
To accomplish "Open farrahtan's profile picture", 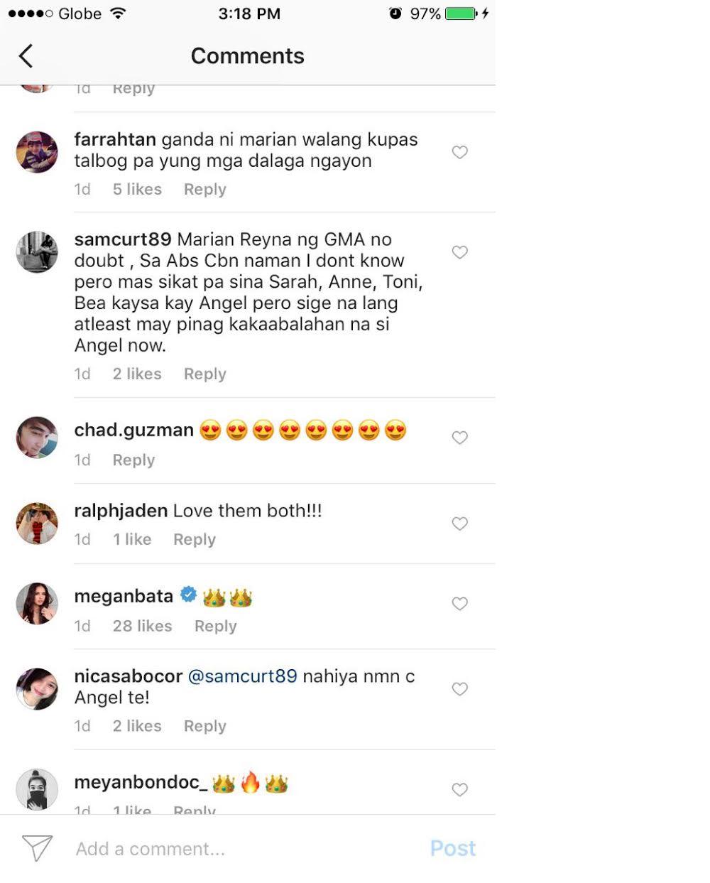I will pos(37,152).
